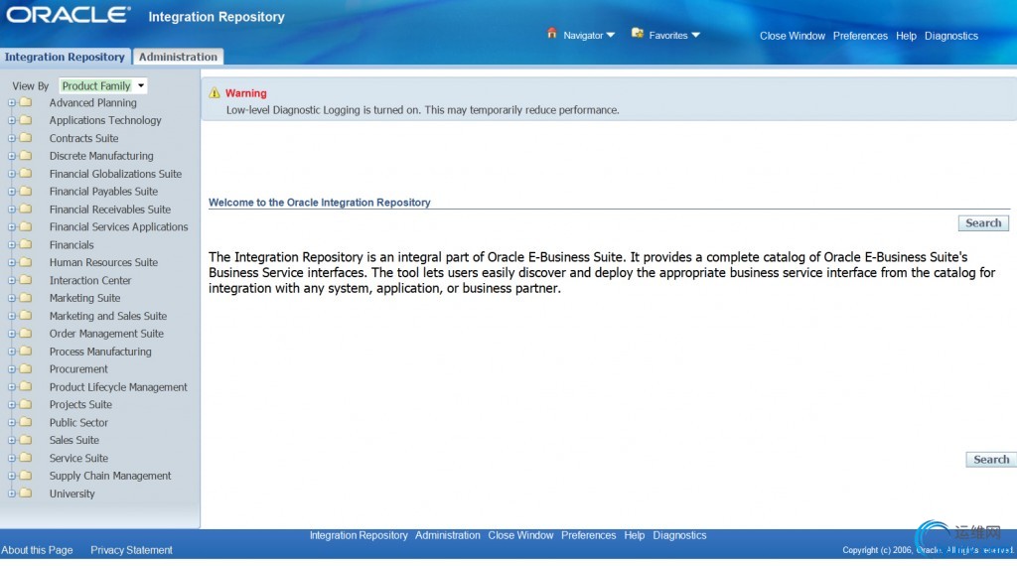Switch to the Integration Repository tab

(65, 57)
